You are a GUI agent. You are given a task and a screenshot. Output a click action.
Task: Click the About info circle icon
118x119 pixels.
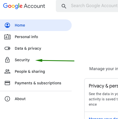click(x=7, y=99)
